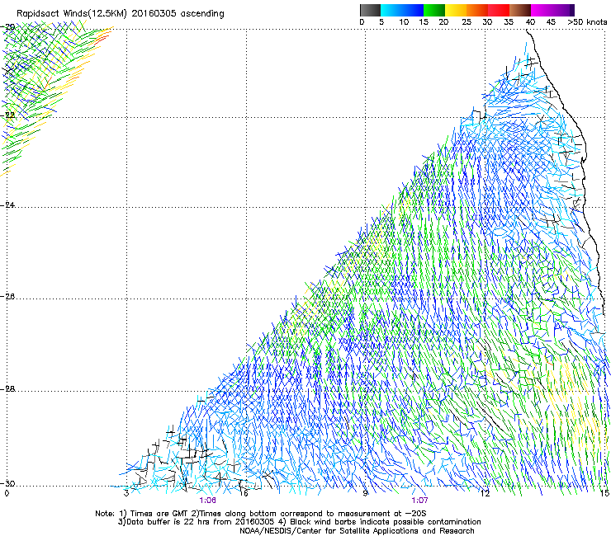Click the legend scale label '45'
Screen dimensions: 611x536
(x=551, y=22)
